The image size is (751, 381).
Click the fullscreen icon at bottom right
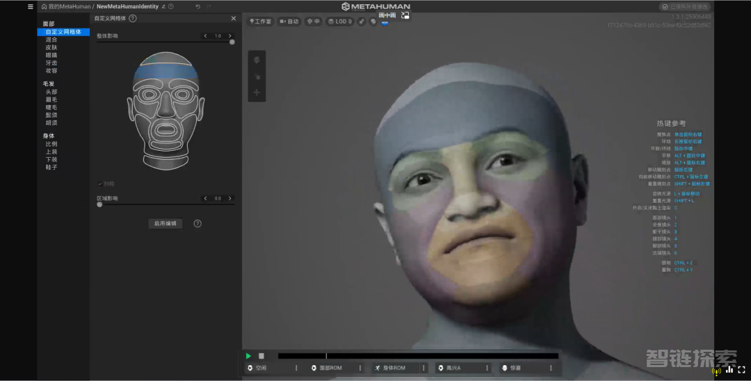tap(741, 370)
